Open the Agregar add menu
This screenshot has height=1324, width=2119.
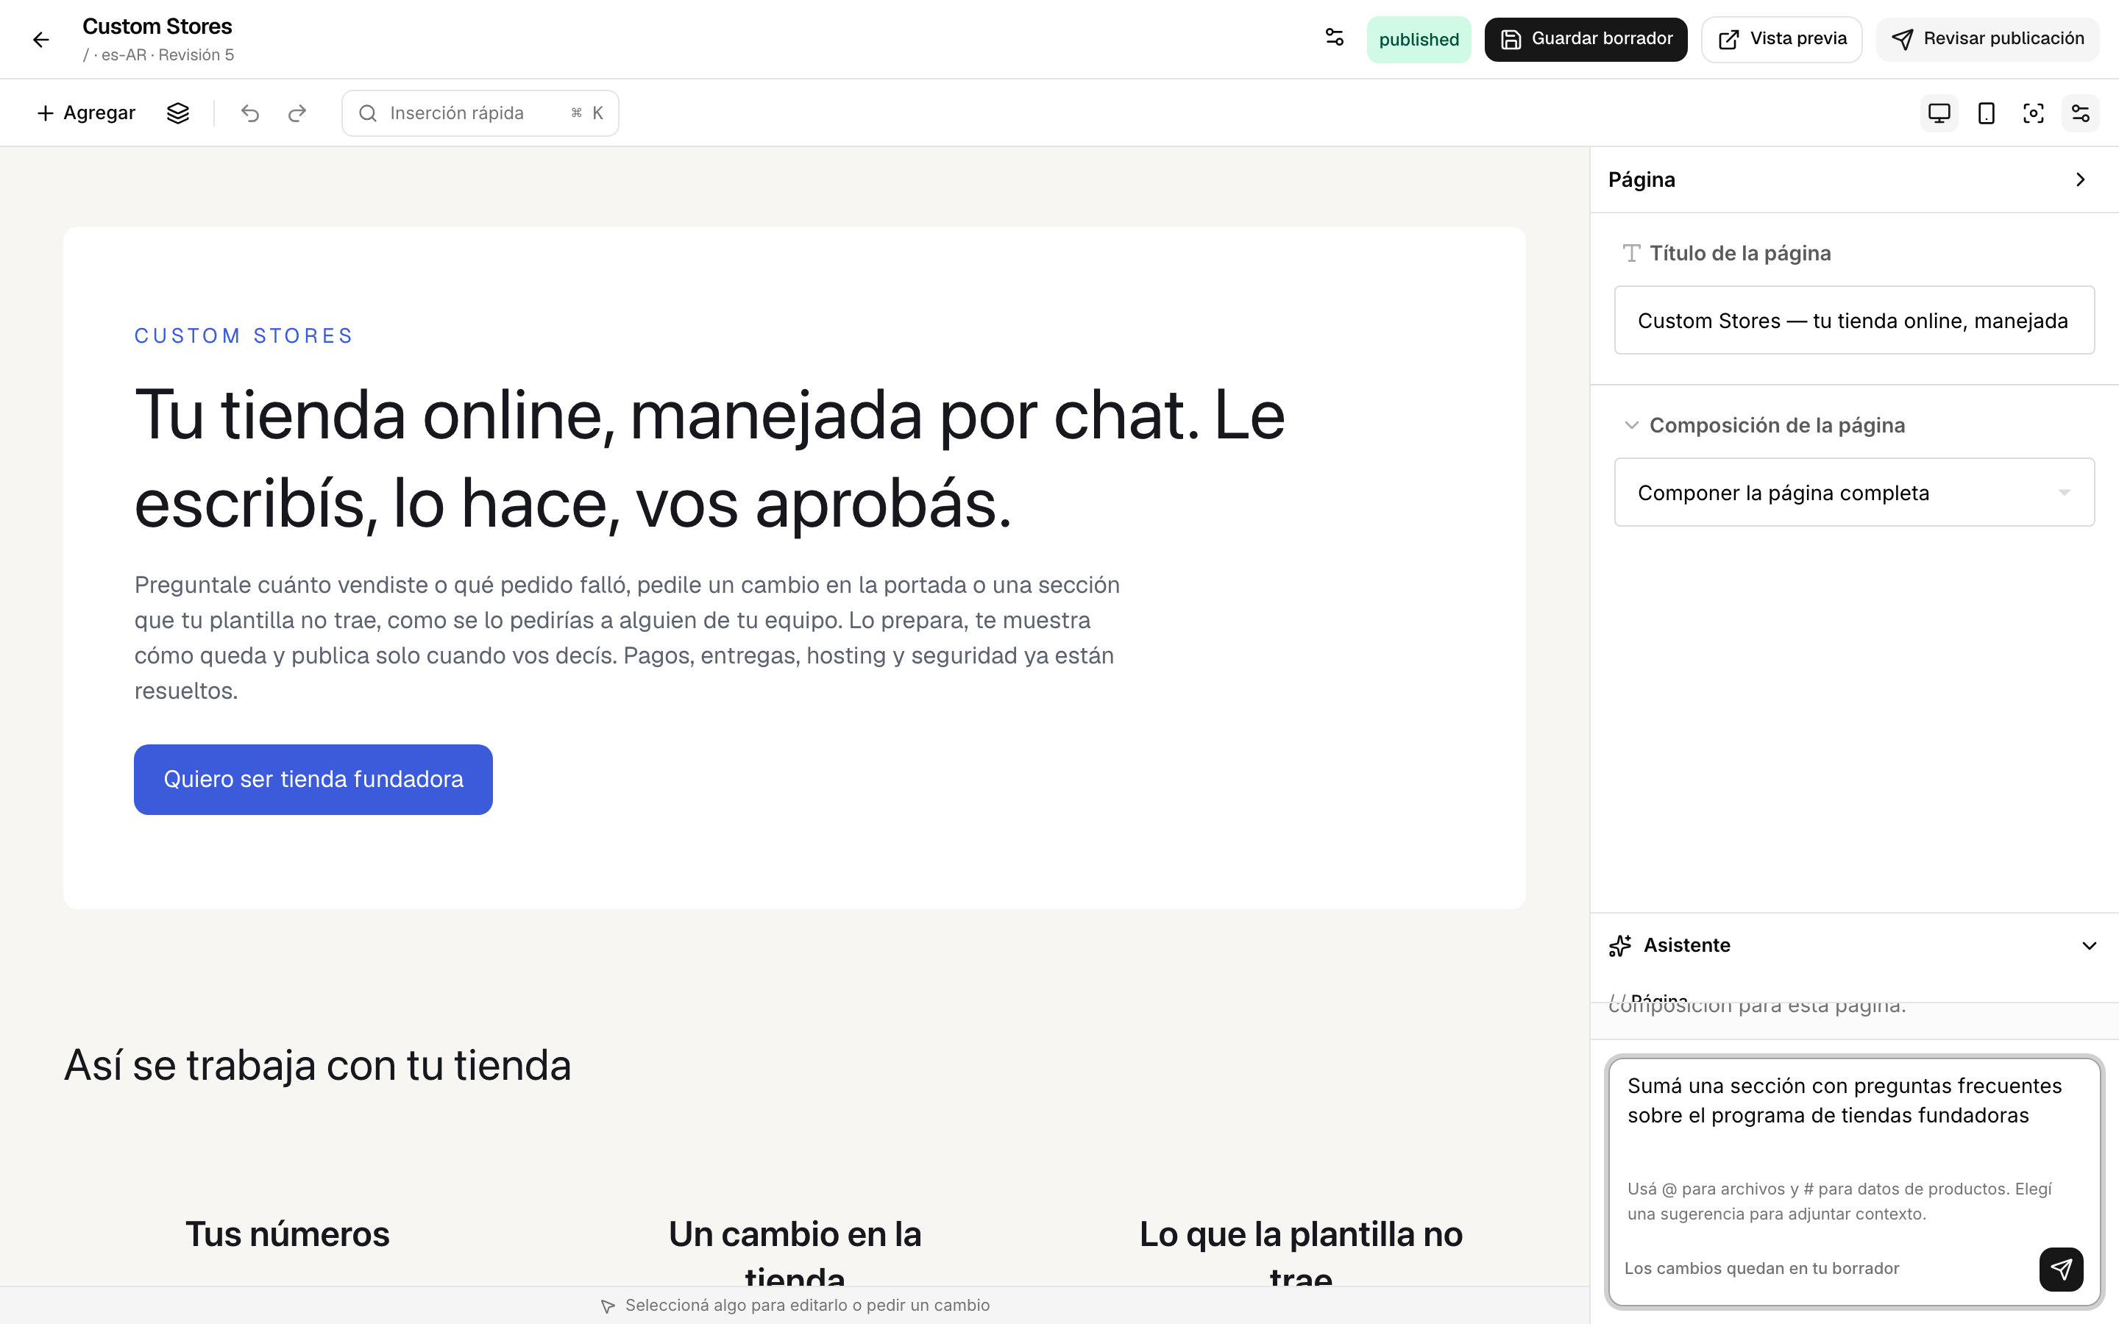[x=86, y=113]
